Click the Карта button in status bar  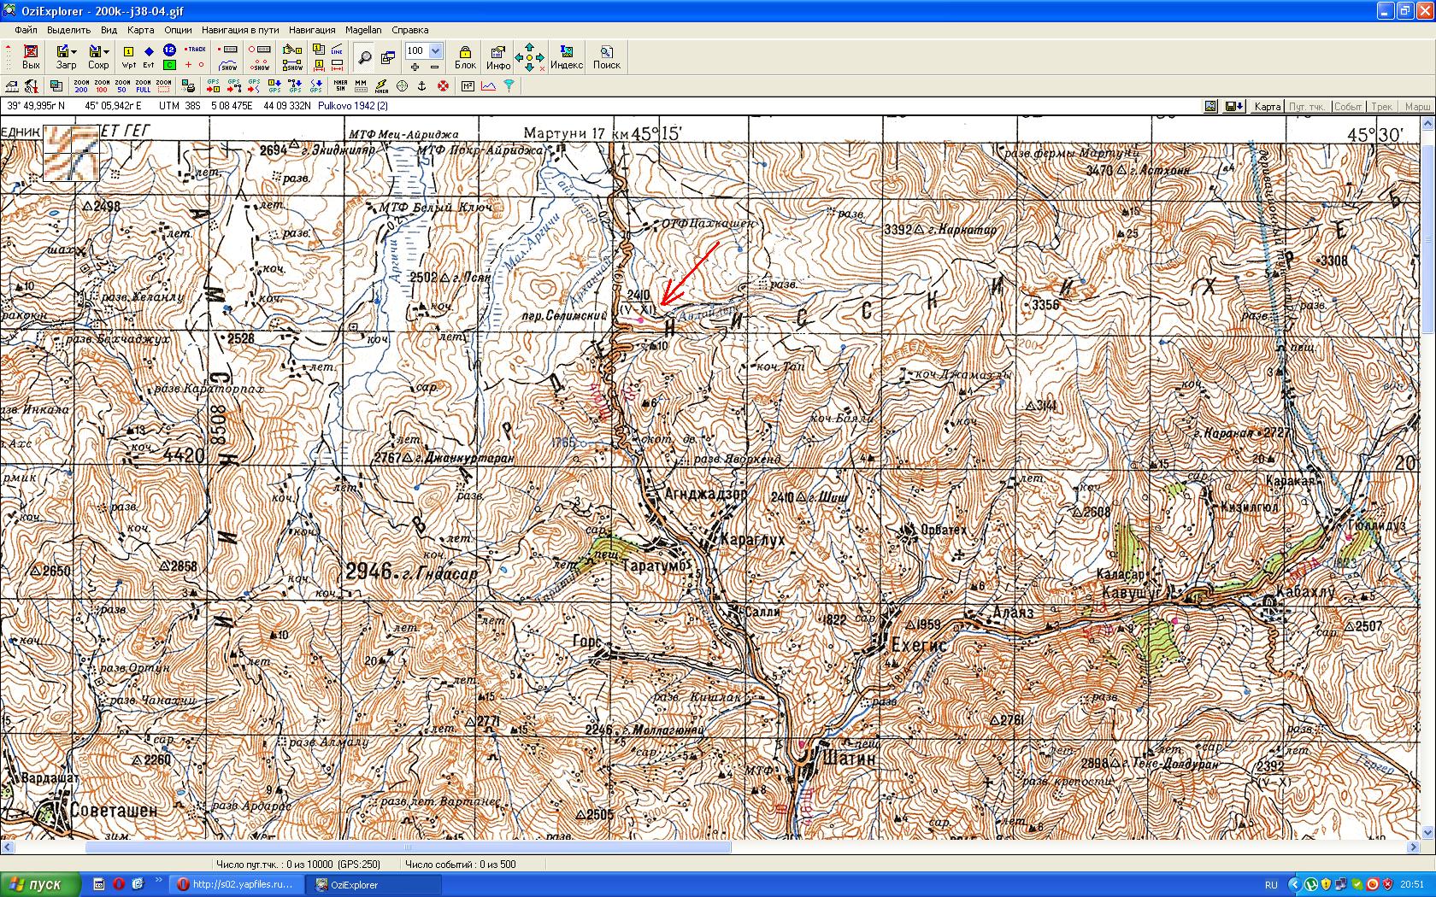click(1267, 107)
